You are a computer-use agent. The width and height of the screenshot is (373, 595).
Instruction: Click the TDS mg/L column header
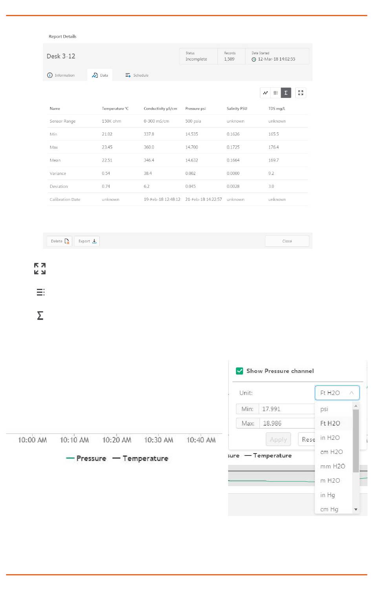click(x=277, y=108)
